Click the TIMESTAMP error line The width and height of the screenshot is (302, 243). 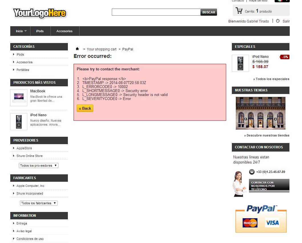pyautogui.click(x=114, y=83)
